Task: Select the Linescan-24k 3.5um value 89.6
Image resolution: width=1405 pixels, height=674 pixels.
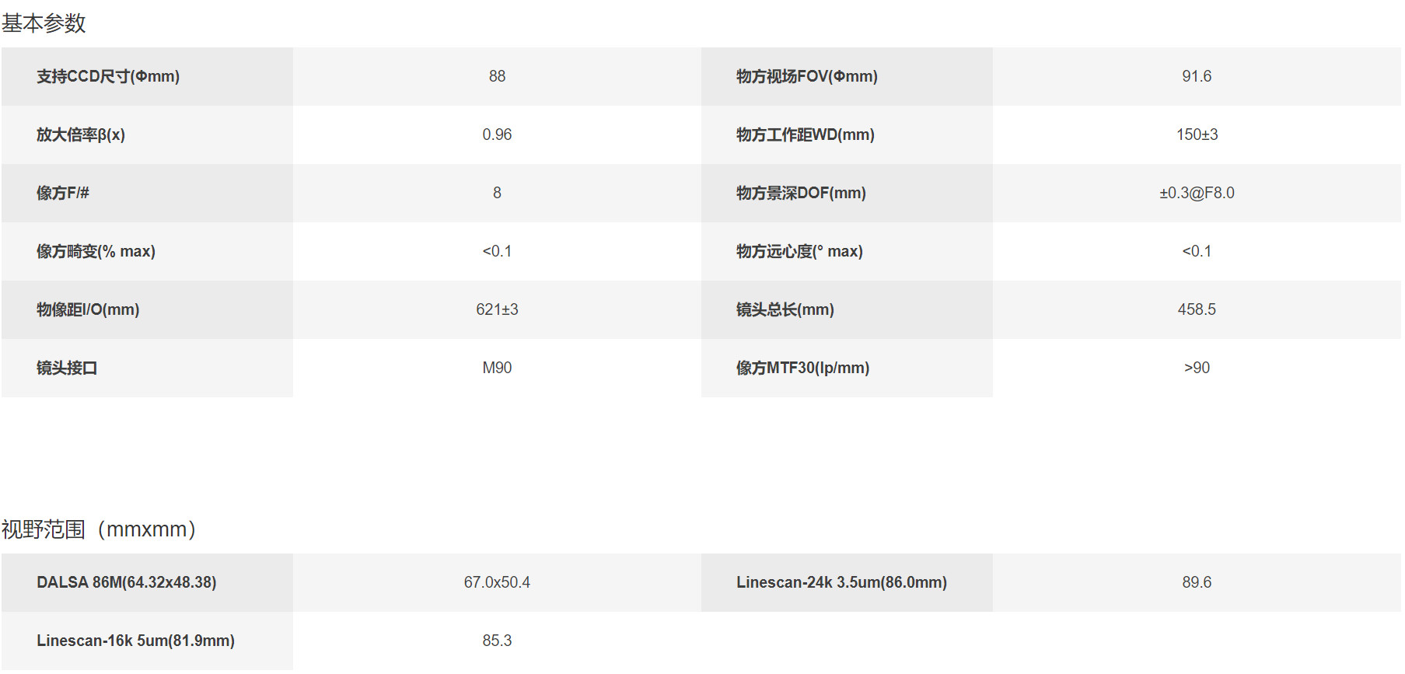Action: tap(1197, 582)
